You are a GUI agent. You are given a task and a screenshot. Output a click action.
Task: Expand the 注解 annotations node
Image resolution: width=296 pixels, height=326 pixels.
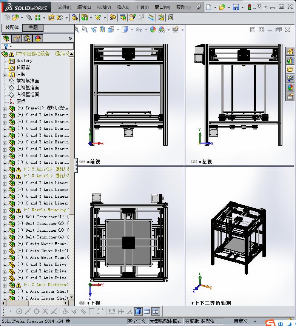point(5,75)
